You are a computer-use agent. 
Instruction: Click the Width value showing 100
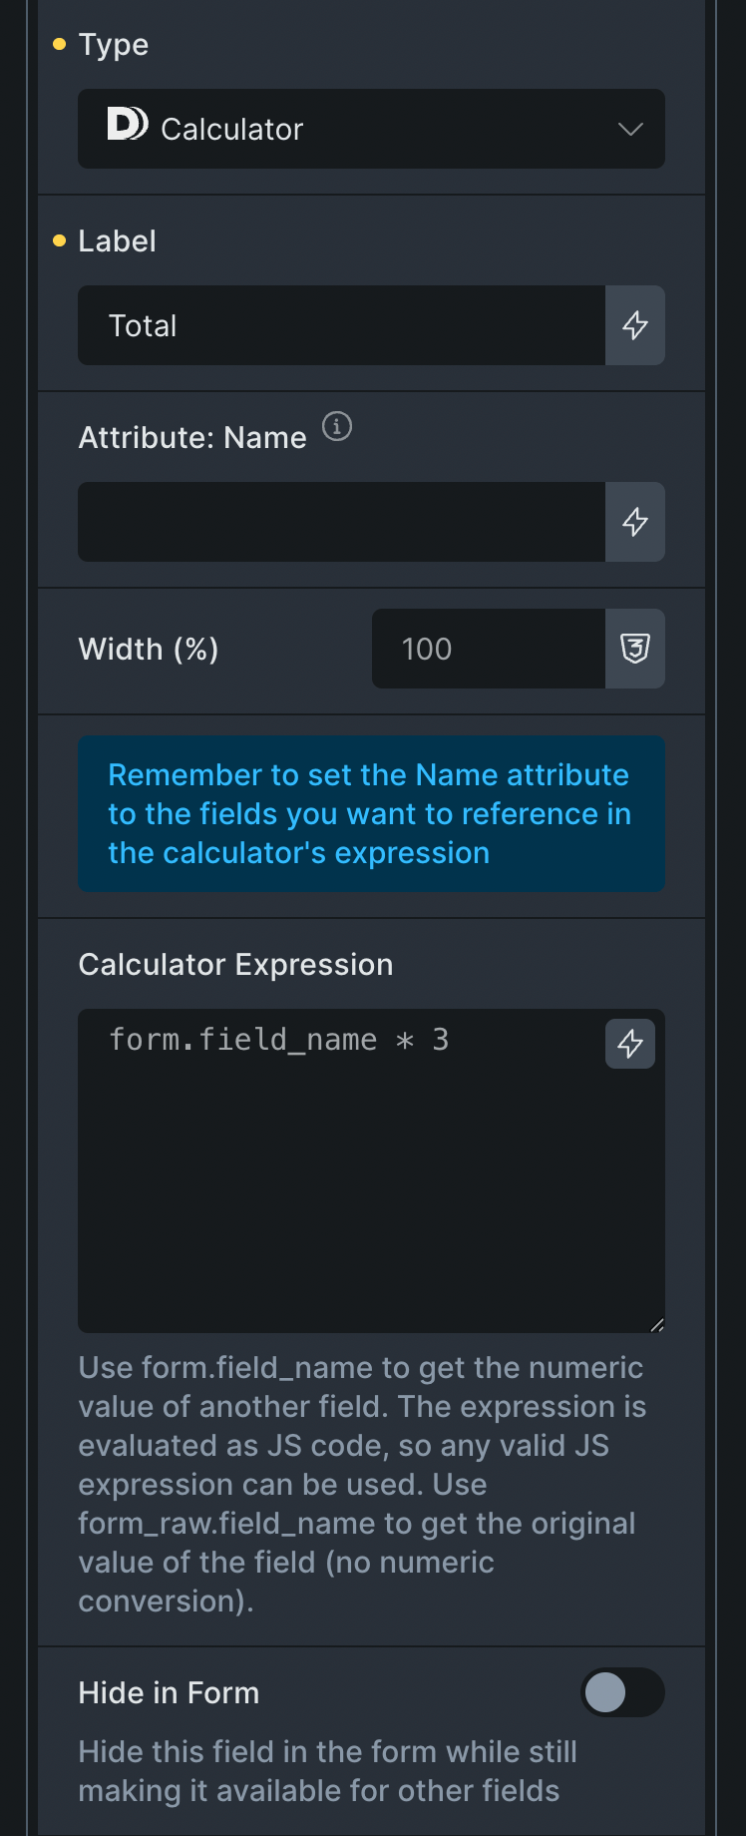488,649
